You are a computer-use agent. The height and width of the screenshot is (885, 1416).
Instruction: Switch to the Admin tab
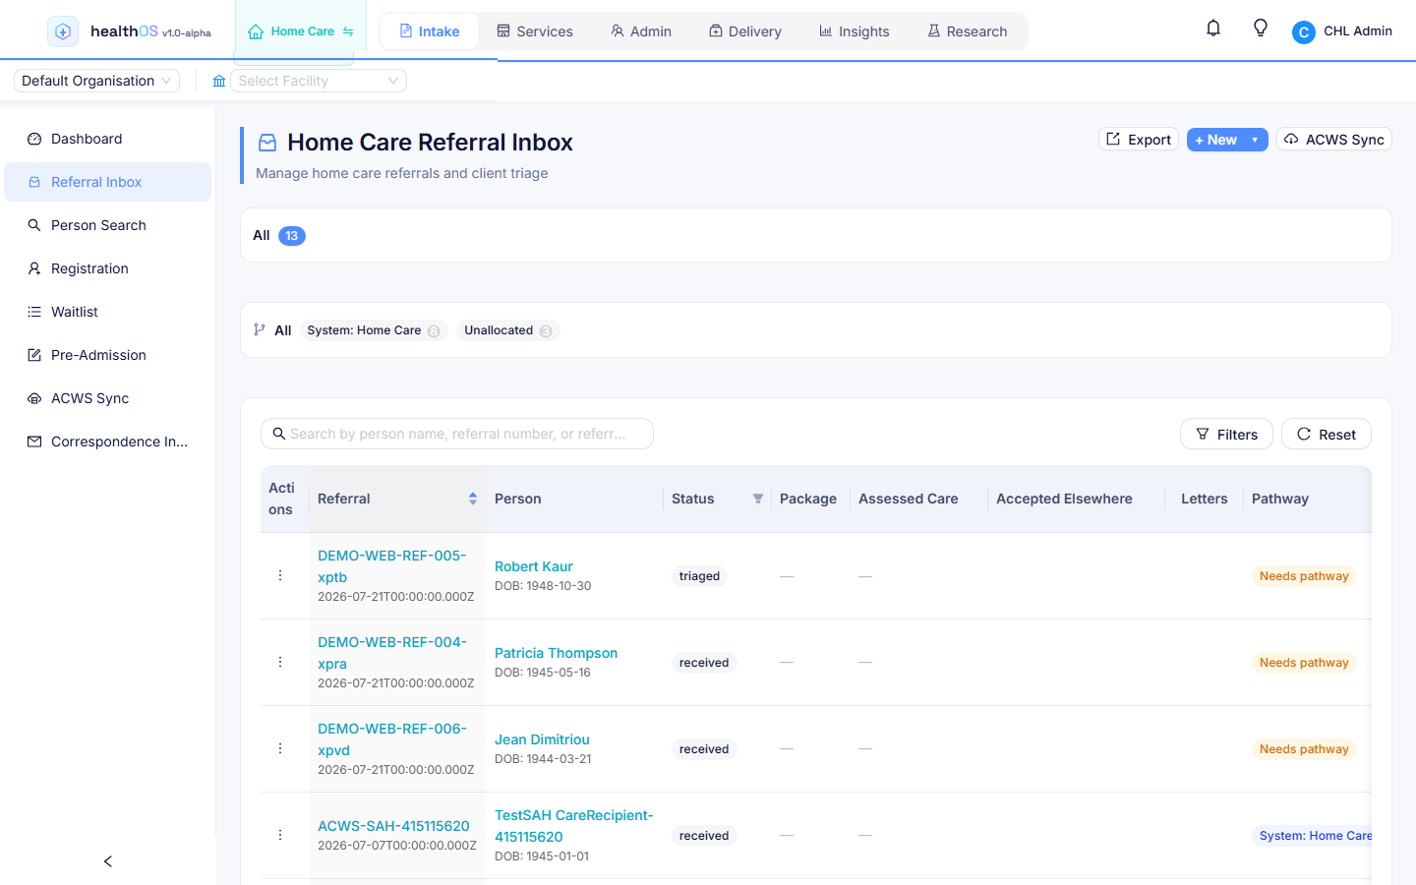[641, 31]
